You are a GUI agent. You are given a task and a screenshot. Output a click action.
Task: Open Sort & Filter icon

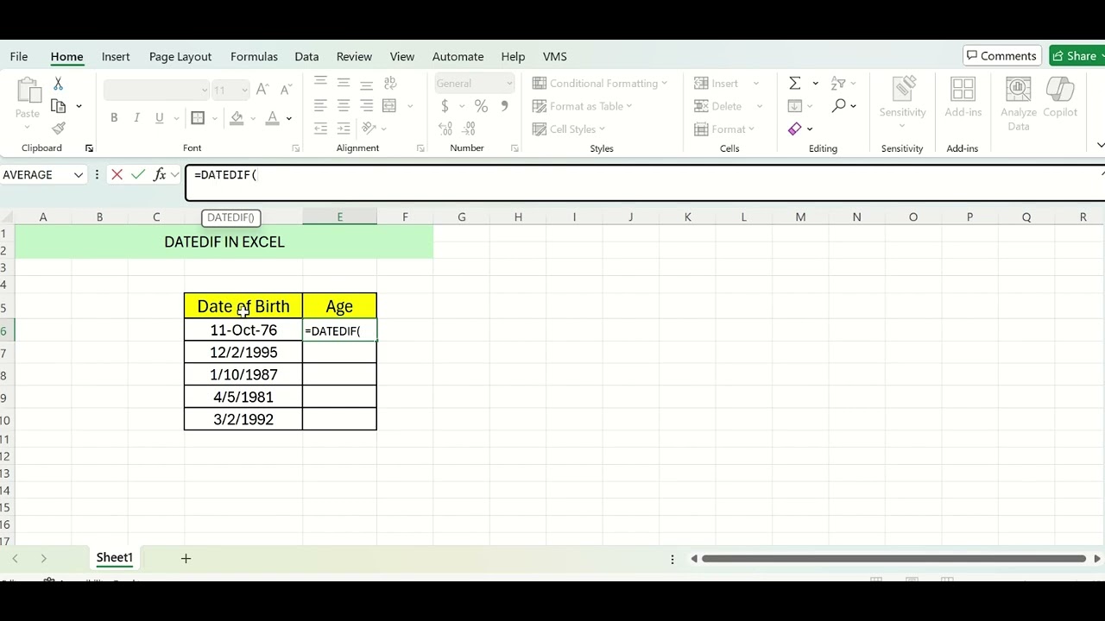838,84
